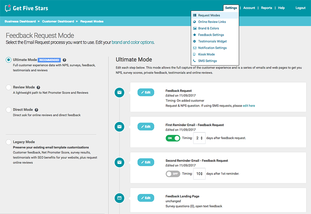The height and width of the screenshot is (214, 311).
Task: Click the edit here SMS link
Action: click(249, 106)
